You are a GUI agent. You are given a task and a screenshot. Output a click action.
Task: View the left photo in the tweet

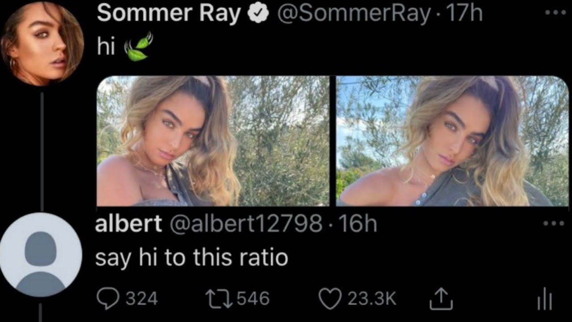(x=213, y=141)
